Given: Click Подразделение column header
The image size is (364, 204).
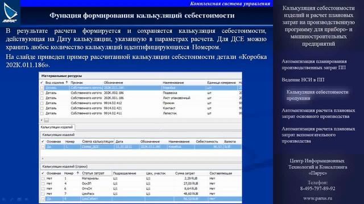Looking at the screenshot, I should coord(125,173).
